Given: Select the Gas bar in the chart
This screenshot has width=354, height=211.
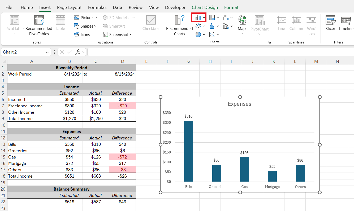Looking at the screenshot, I should coord(244,169).
